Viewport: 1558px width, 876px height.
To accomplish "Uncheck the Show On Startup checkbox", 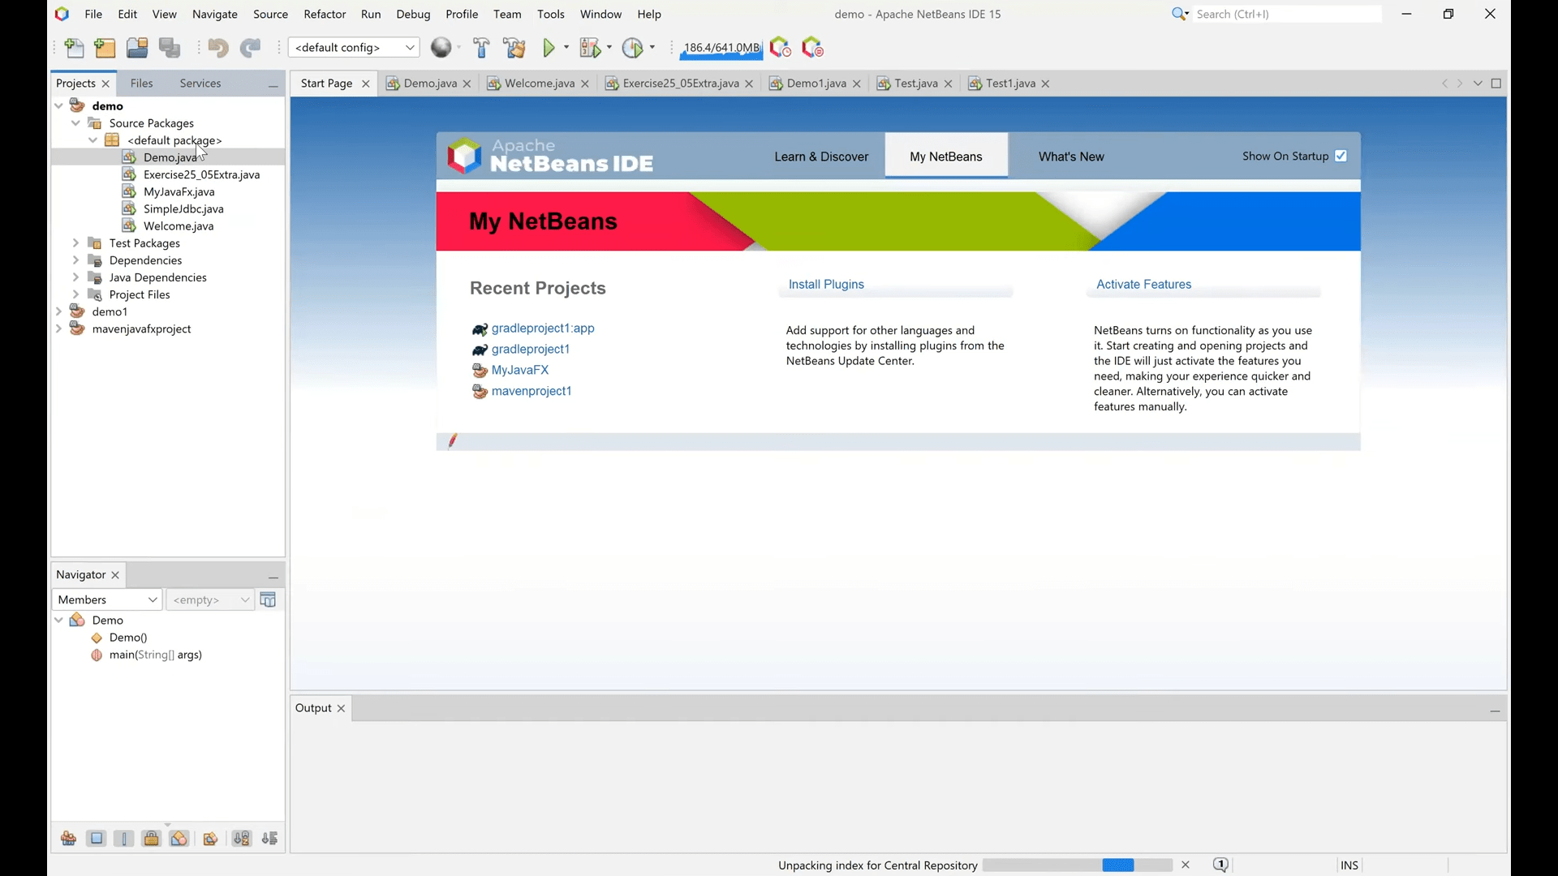I will tap(1341, 156).
